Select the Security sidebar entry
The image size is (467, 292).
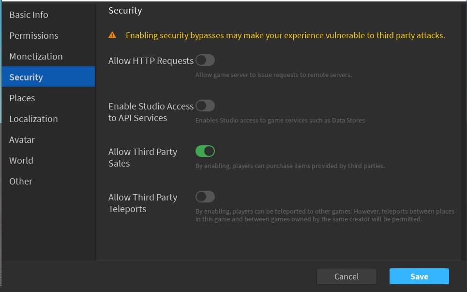26,77
